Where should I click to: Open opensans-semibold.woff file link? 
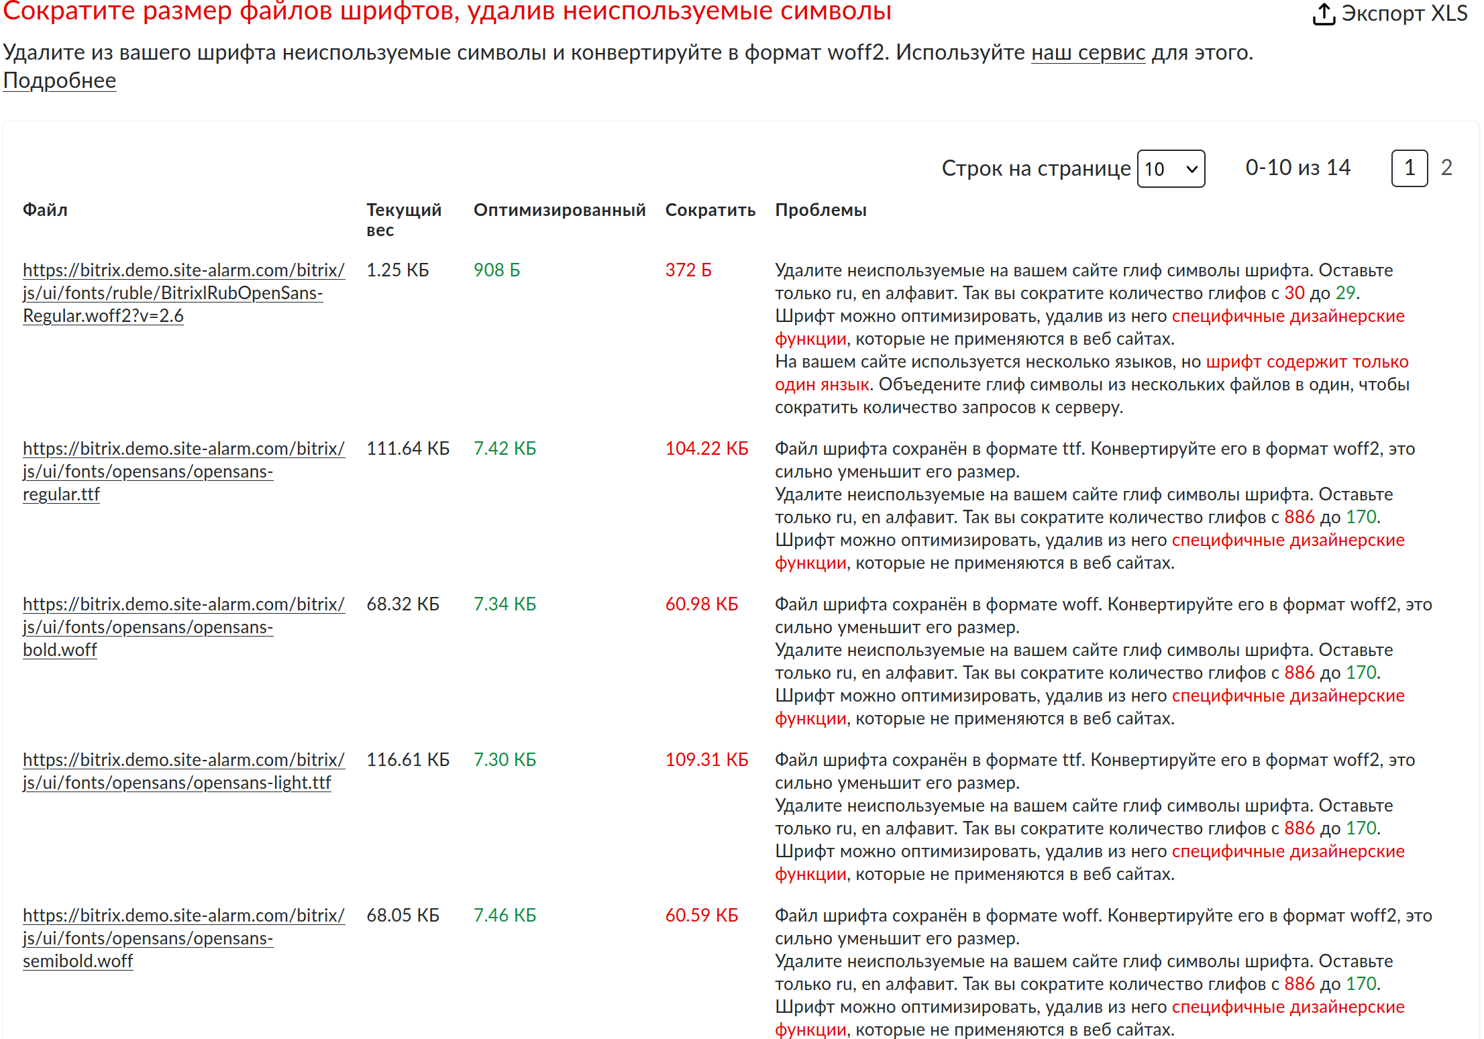coord(148,938)
